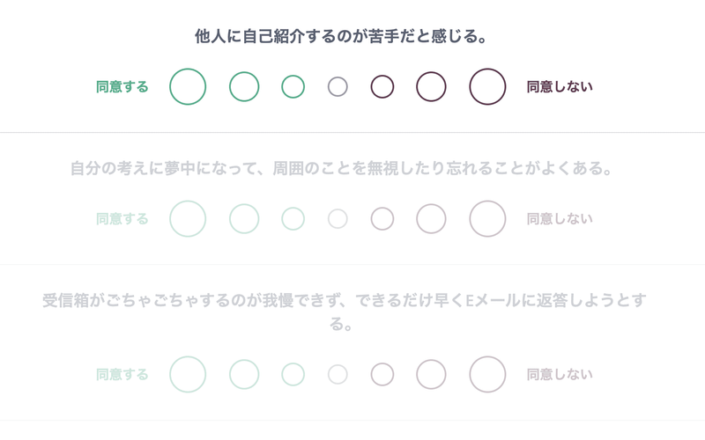
Task: Click 同意しない label of the first question
Action: coord(560,86)
